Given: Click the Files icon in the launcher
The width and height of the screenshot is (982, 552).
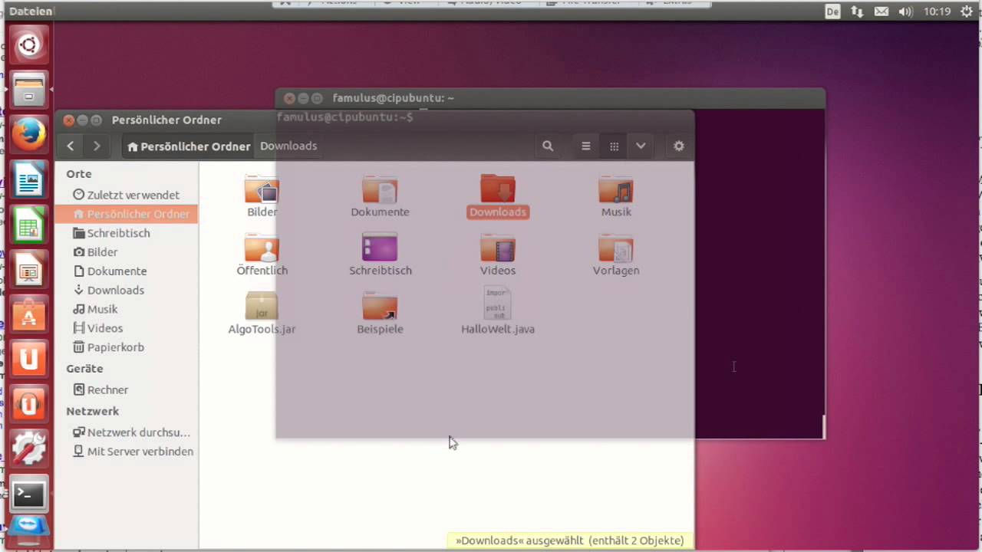Looking at the screenshot, I should coord(29,90).
